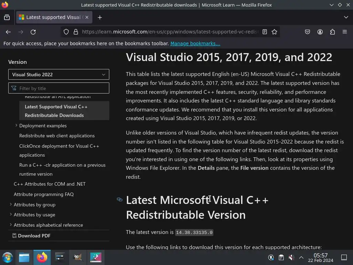Viewport: 353px width, 265px height.
Task: Open Redistribute web client applications
Action: pos(57,136)
